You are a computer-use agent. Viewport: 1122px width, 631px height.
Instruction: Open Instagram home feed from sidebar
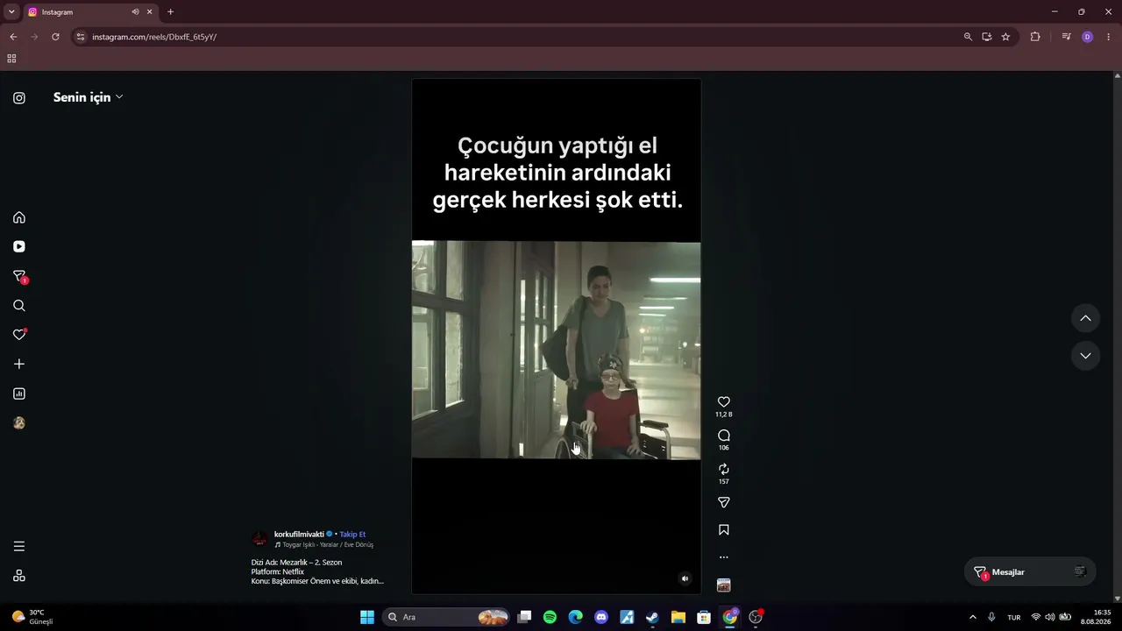[x=19, y=217]
